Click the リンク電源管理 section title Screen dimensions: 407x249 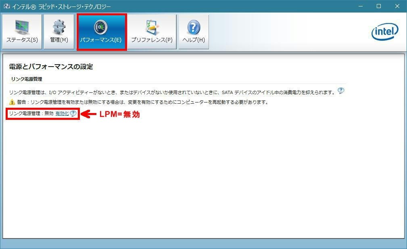27,79
